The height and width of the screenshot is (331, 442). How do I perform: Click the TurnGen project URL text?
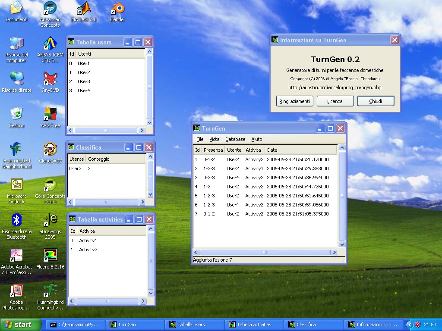click(x=335, y=87)
